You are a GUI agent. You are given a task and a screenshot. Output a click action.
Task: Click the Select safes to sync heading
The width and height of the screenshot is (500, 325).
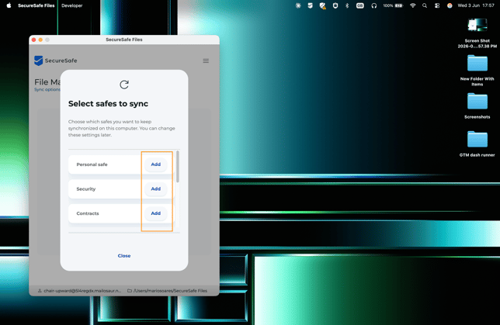click(108, 104)
